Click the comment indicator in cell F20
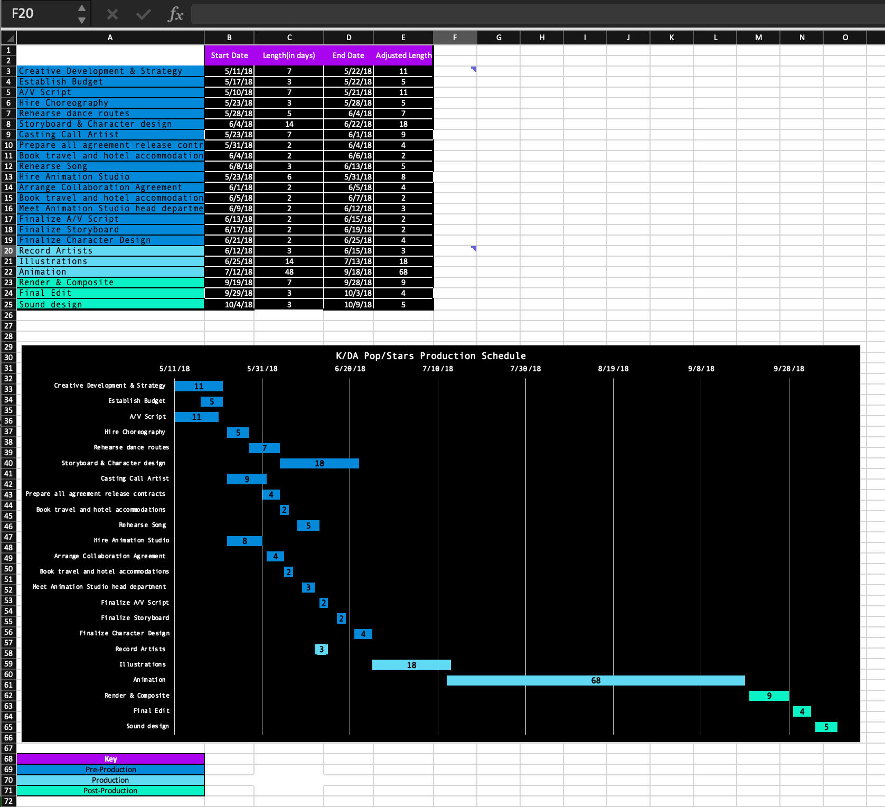The height and width of the screenshot is (807, 885). point(474,248)
